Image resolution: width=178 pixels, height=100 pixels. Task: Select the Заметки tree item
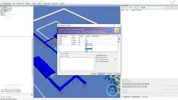click(3, 15)
